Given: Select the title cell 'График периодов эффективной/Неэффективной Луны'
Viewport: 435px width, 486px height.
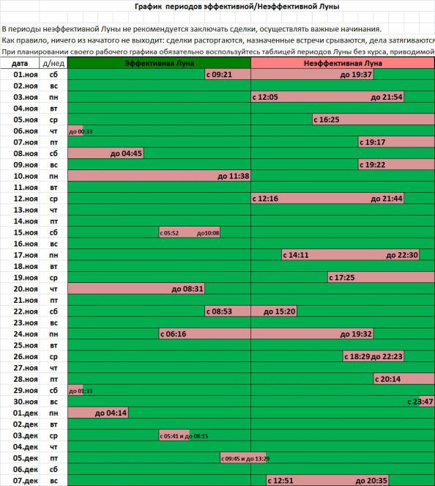Looking at the screenshot, I should (237, 6).
